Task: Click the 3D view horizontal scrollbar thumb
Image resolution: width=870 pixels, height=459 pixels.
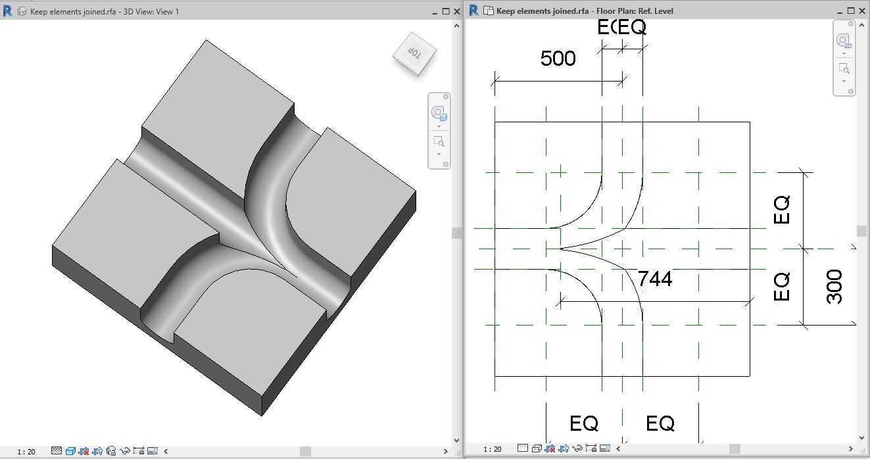Action: [x=305, y=451]
